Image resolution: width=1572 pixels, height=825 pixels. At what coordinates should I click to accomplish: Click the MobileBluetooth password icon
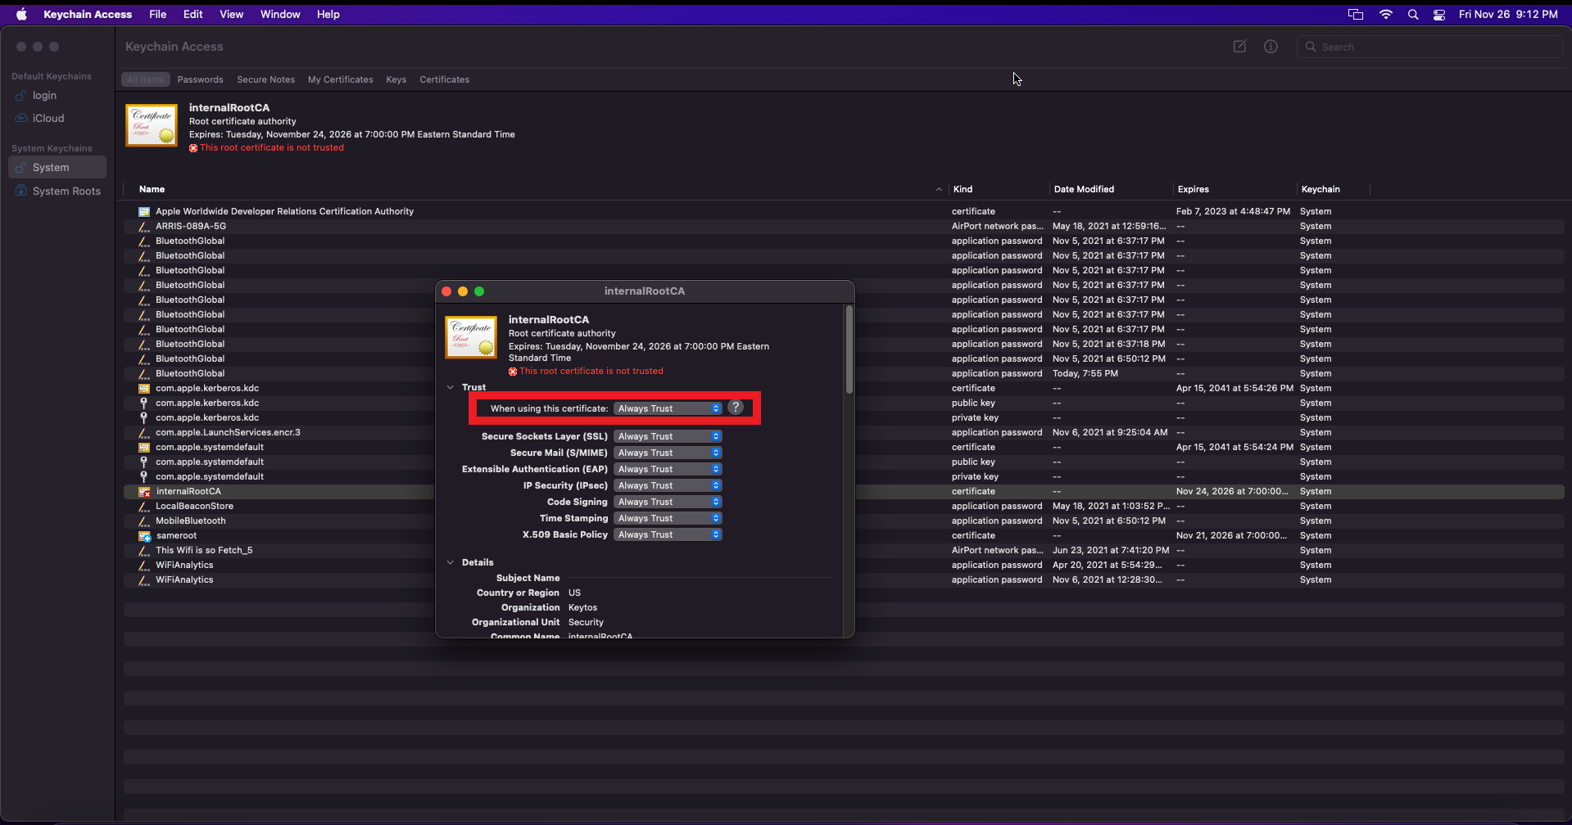(144, 521)
